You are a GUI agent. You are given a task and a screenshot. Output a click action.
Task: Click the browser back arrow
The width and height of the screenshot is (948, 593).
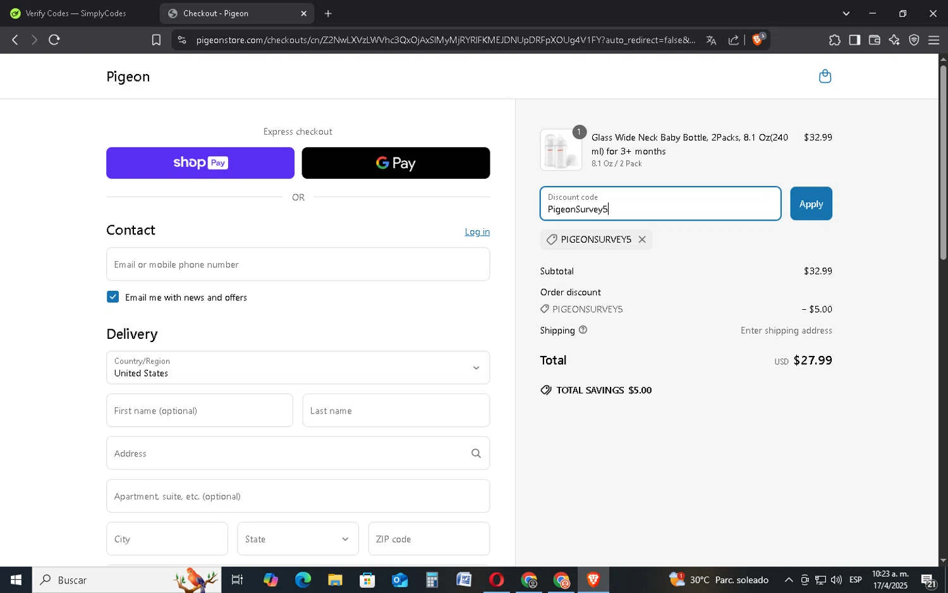15,40
